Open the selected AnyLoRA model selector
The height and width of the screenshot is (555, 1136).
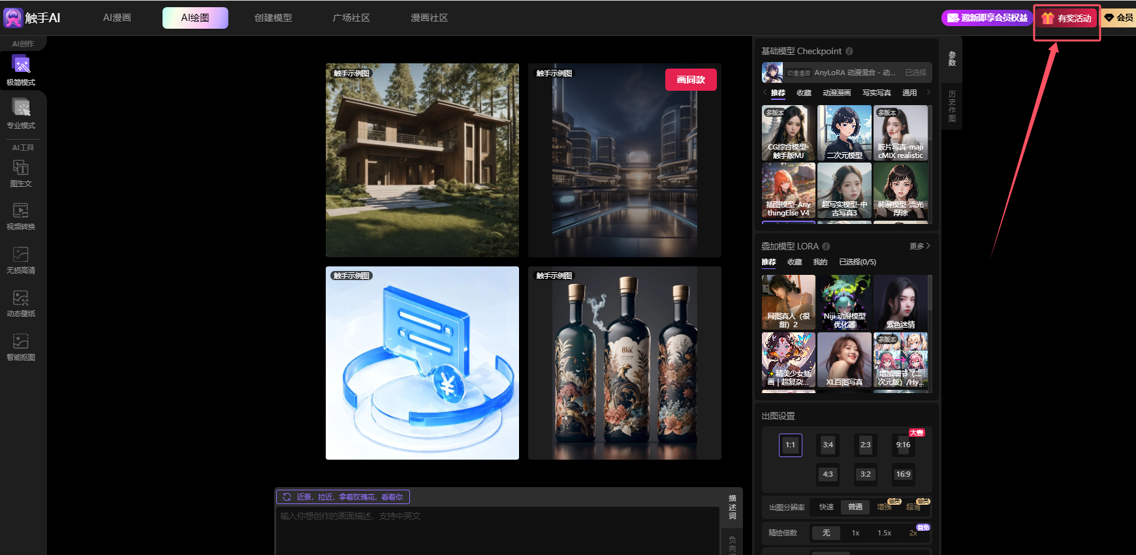click(x=846, y=72)
